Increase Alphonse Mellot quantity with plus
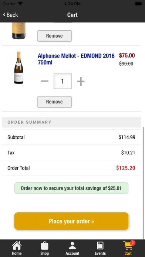This screenshot has width=145, height=257. pos(81,81)
